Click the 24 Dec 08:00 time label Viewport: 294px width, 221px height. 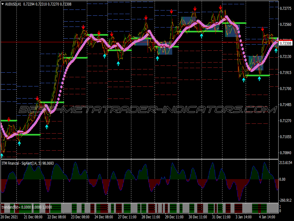[x=104, y=217]
